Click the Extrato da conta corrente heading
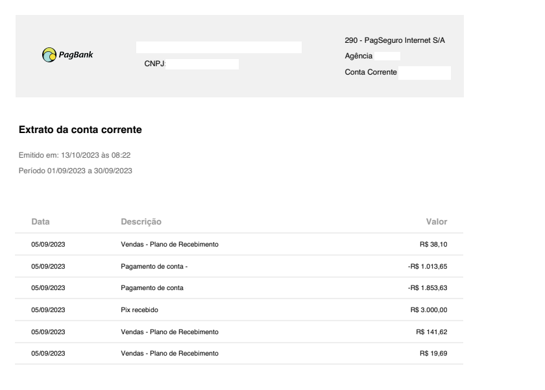Viewport: 545px width, 390px height. coord(80,130)
